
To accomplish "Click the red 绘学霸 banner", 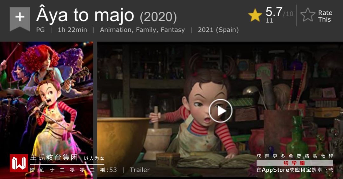I will 295,163.
